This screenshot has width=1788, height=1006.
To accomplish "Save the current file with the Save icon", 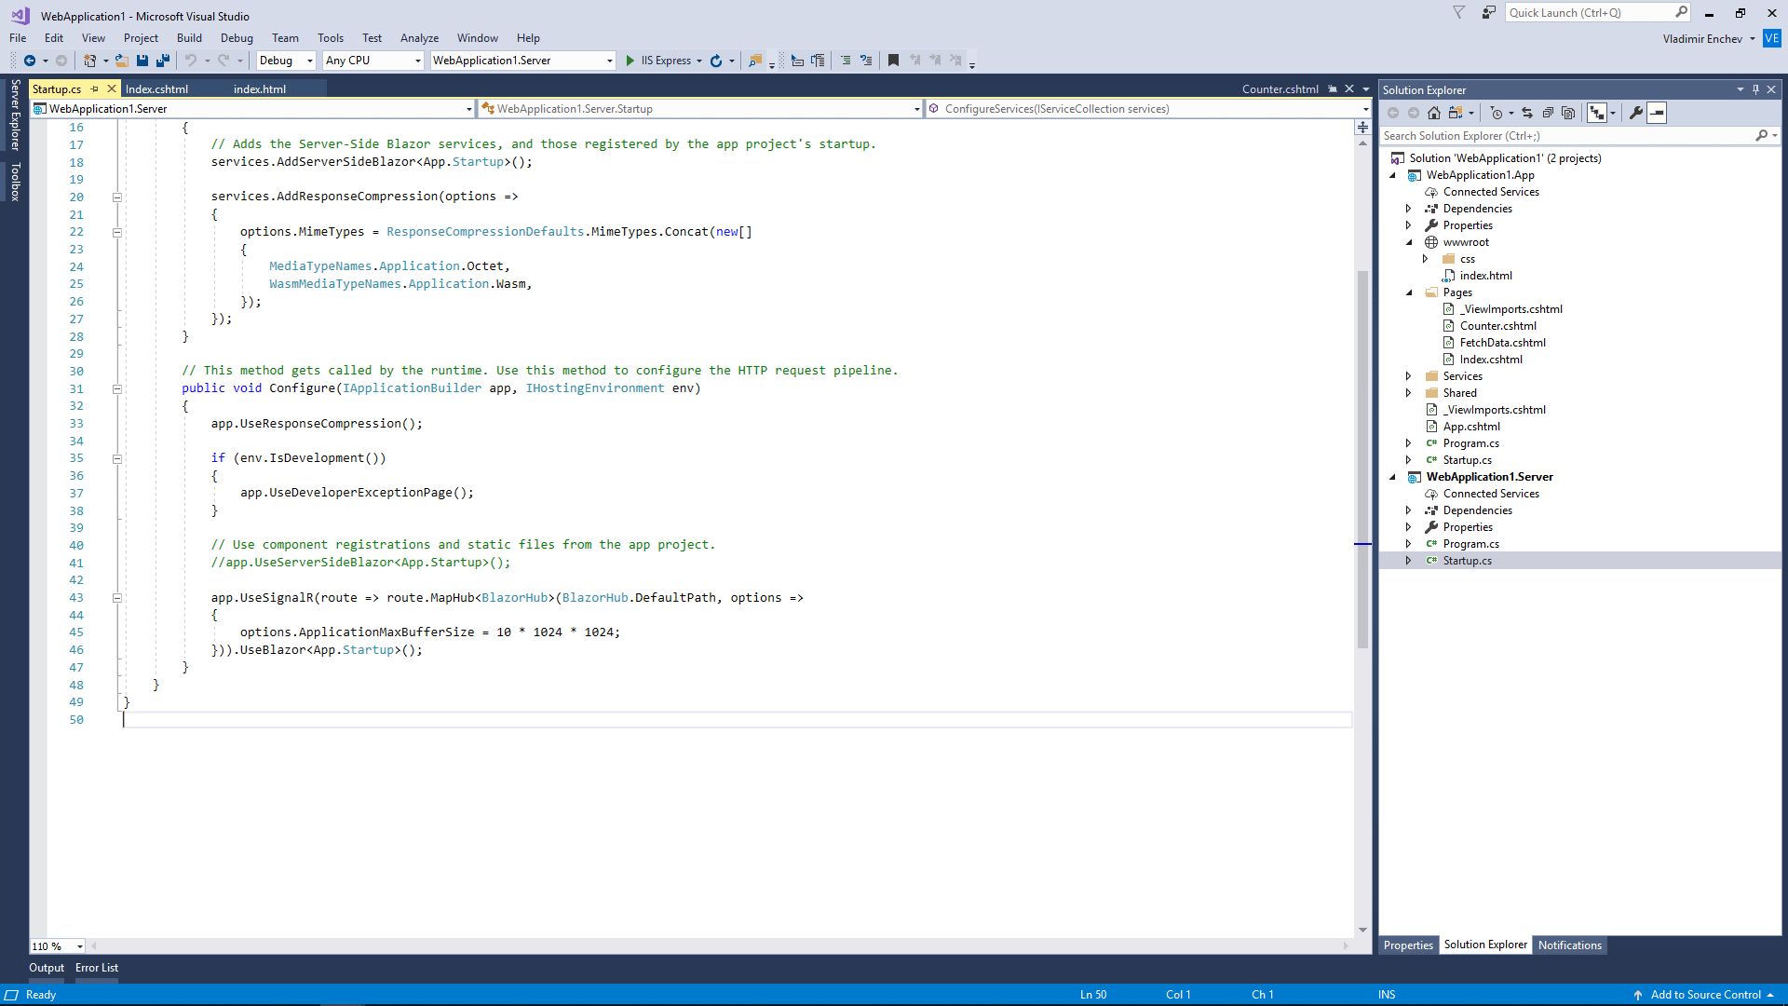I will [x=142, y=61].
